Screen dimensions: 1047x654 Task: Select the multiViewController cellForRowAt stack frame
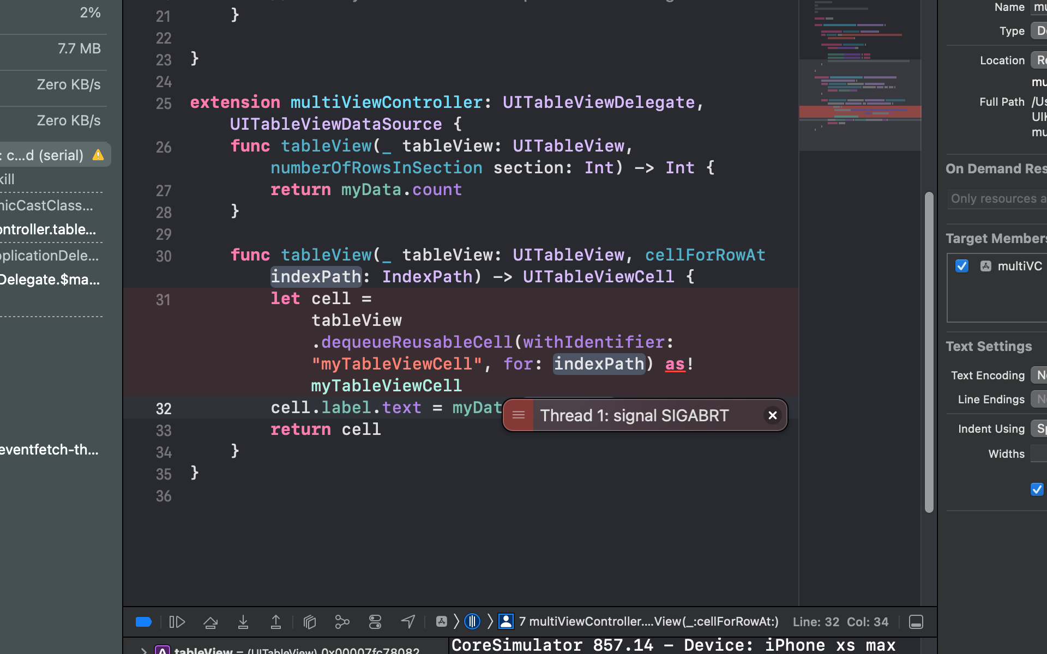click(648, 622)
